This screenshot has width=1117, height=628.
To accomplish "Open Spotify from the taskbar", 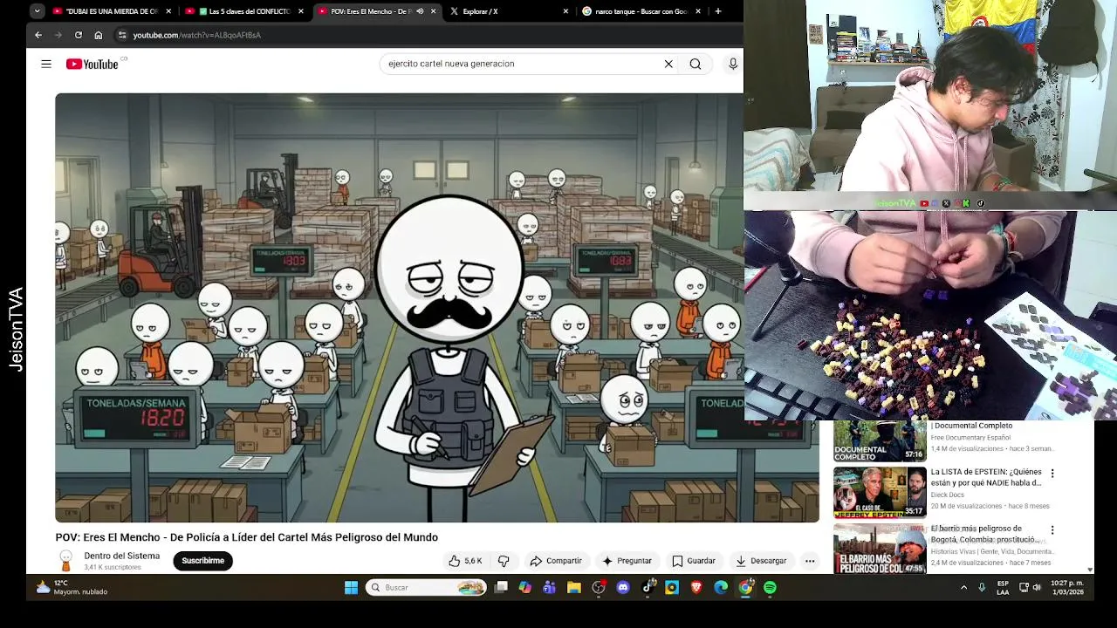I will (770, 588).
